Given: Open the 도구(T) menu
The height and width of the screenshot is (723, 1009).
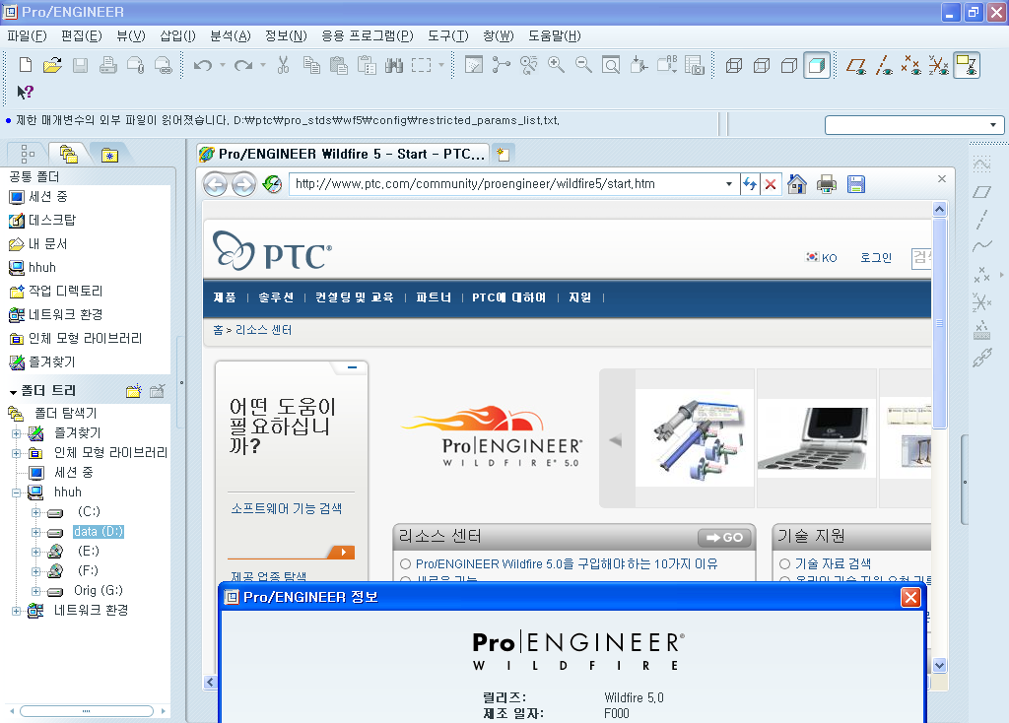Looking at the screenshot, I should coord(448,36).
